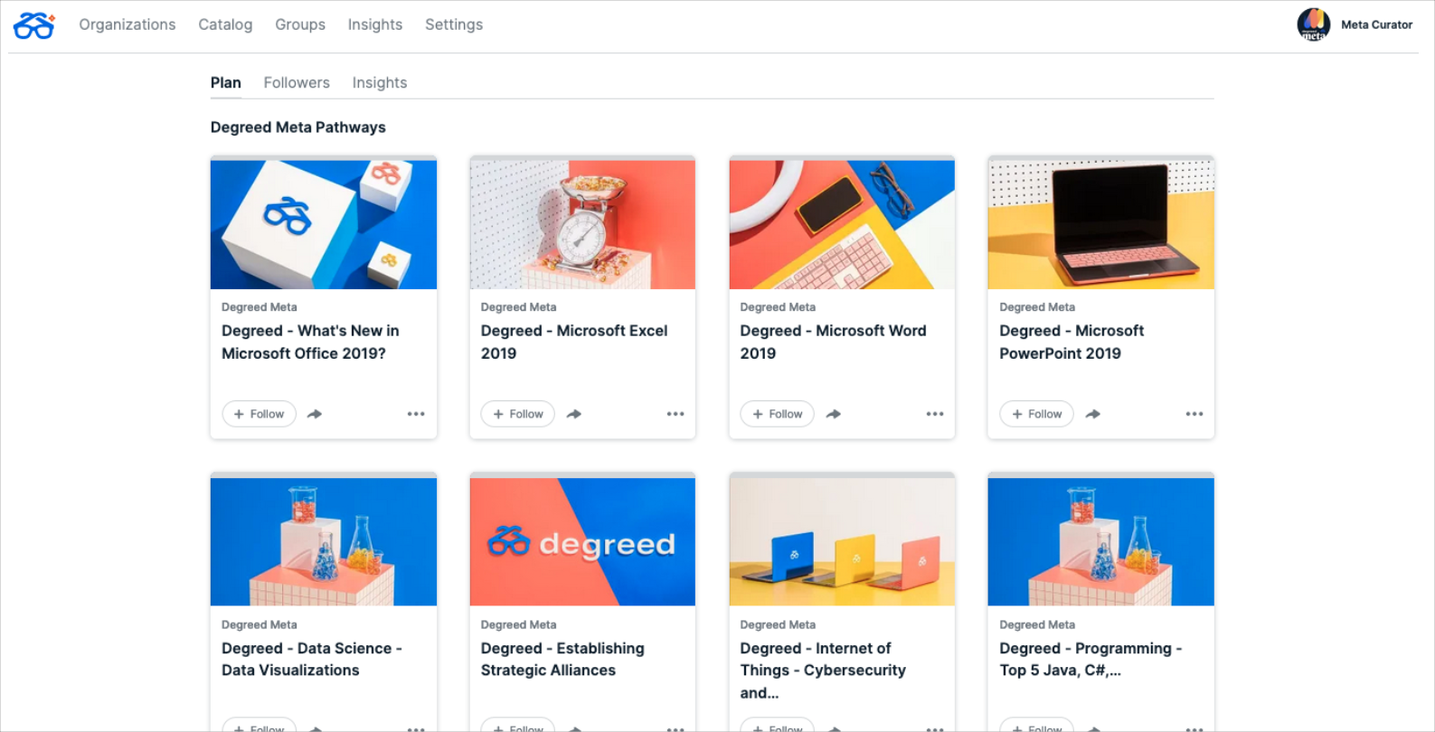This screenshot has width=1435, height=732.
Task: Open the Settings menu item
Action: [x=454, y=24]
